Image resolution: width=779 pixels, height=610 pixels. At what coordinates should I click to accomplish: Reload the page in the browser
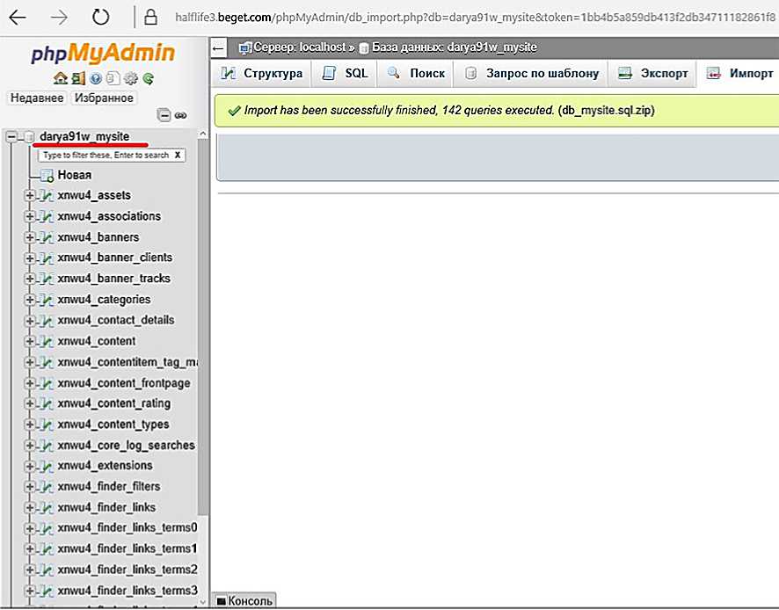click(x=101, y=18)
